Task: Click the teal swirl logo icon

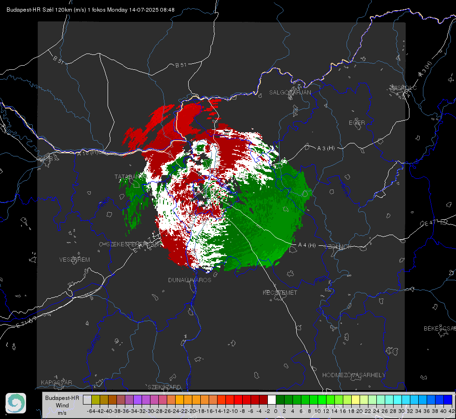Action: [x=16, y=403]
